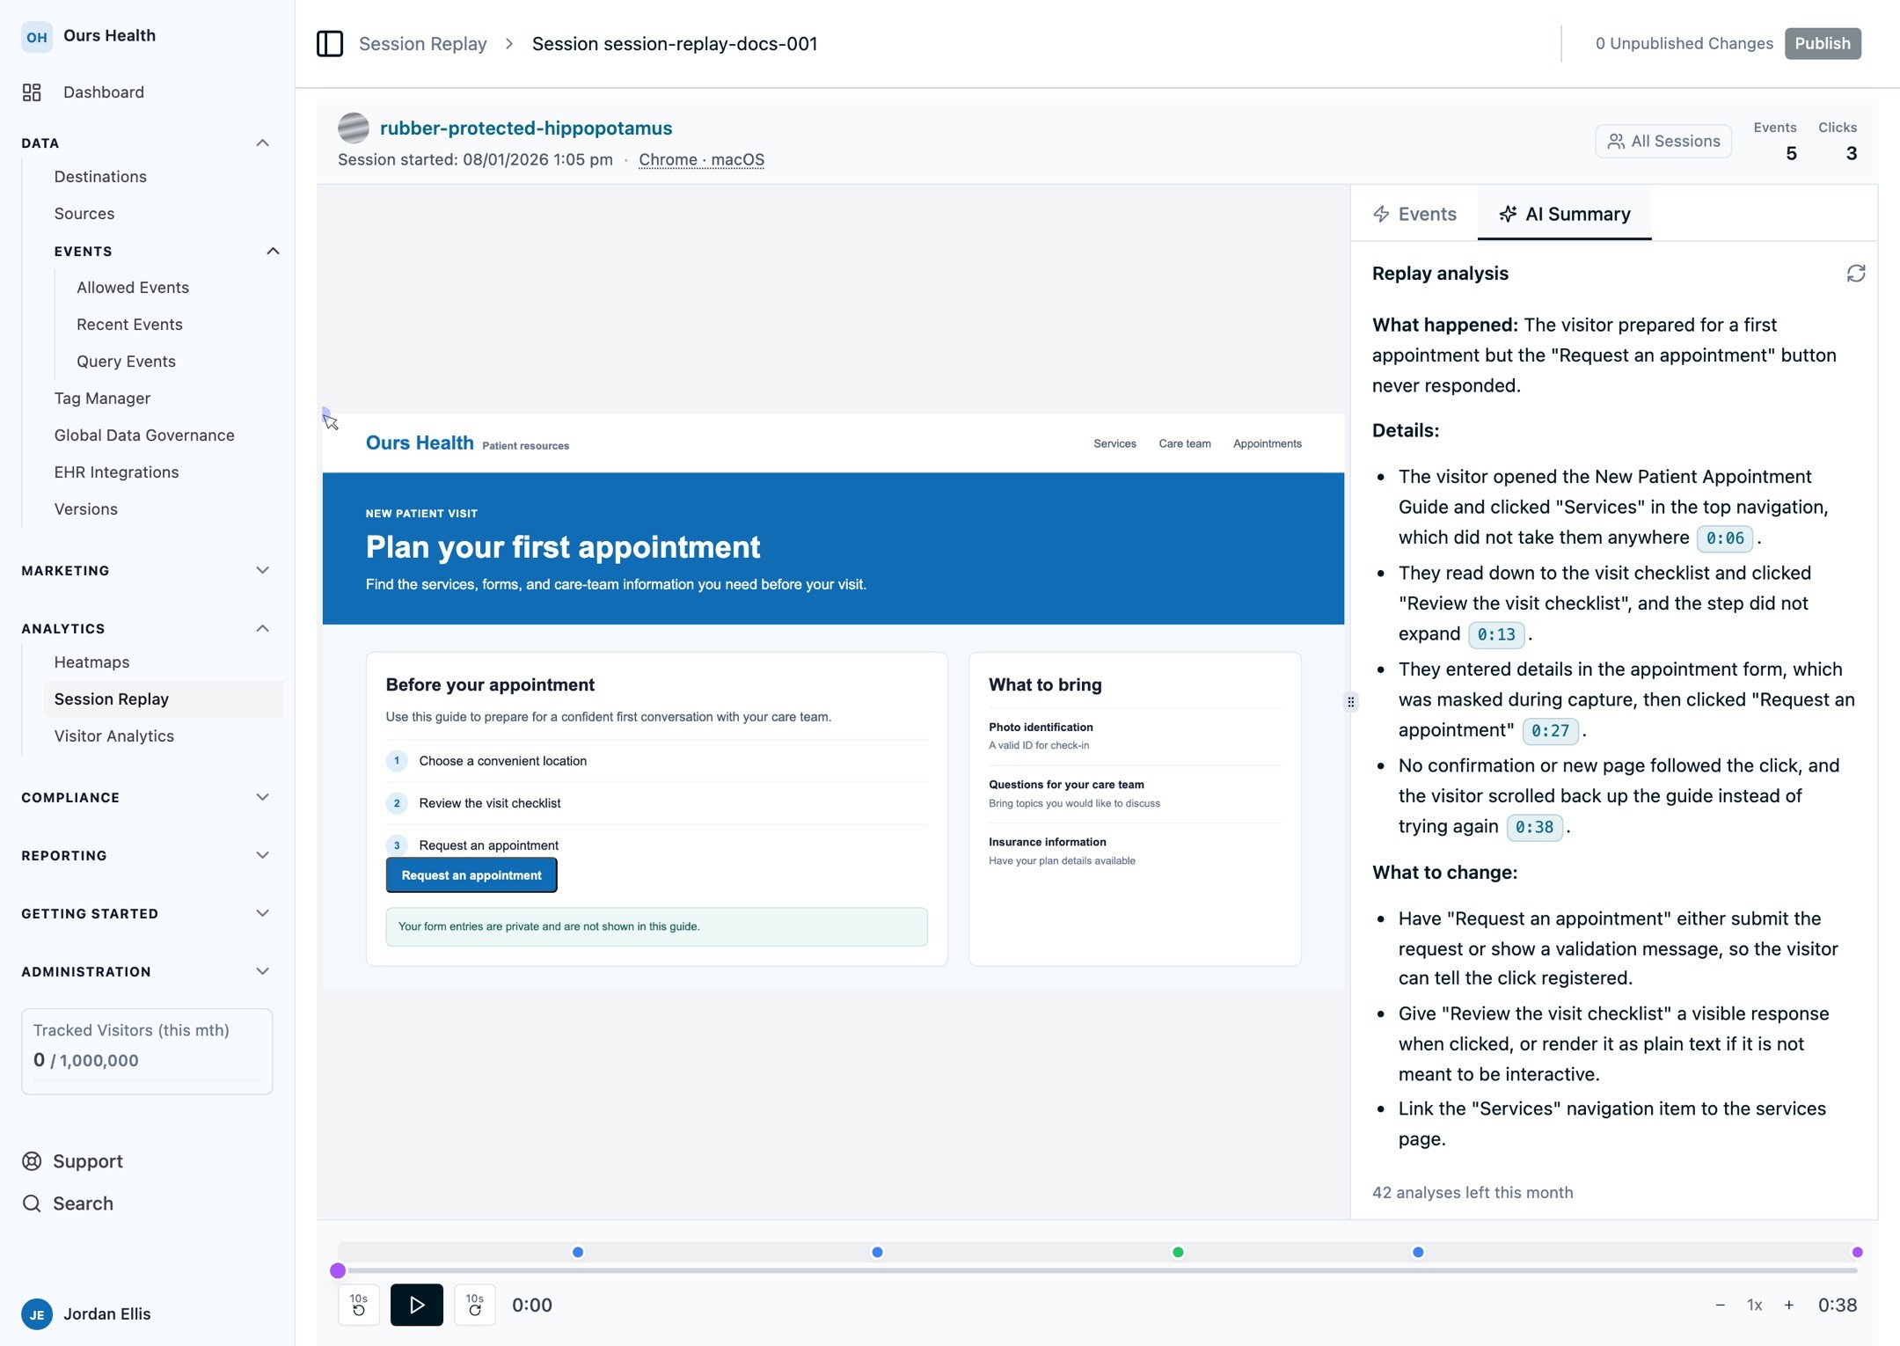
Task: Jump to timestamp 0:13
Action: point(1496,634)
